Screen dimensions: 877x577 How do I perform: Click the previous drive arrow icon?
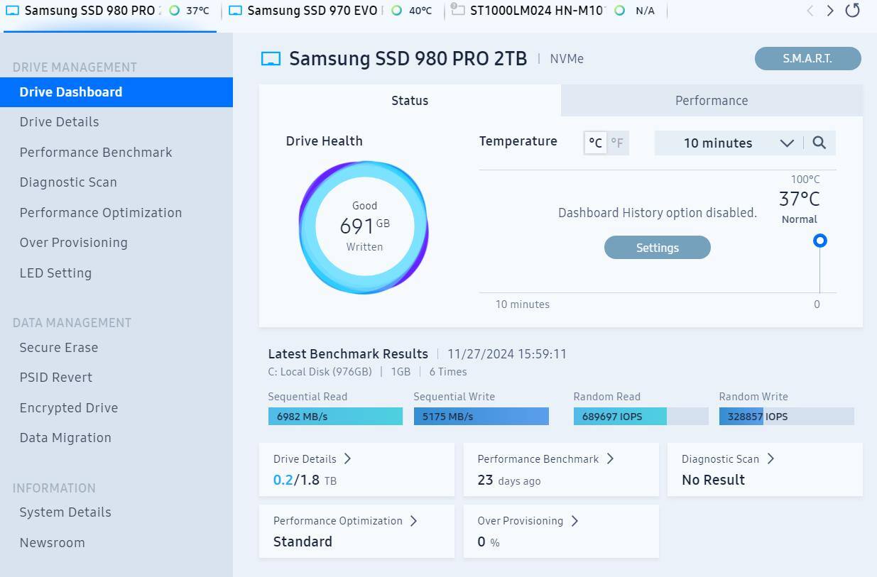pos(810,11)
